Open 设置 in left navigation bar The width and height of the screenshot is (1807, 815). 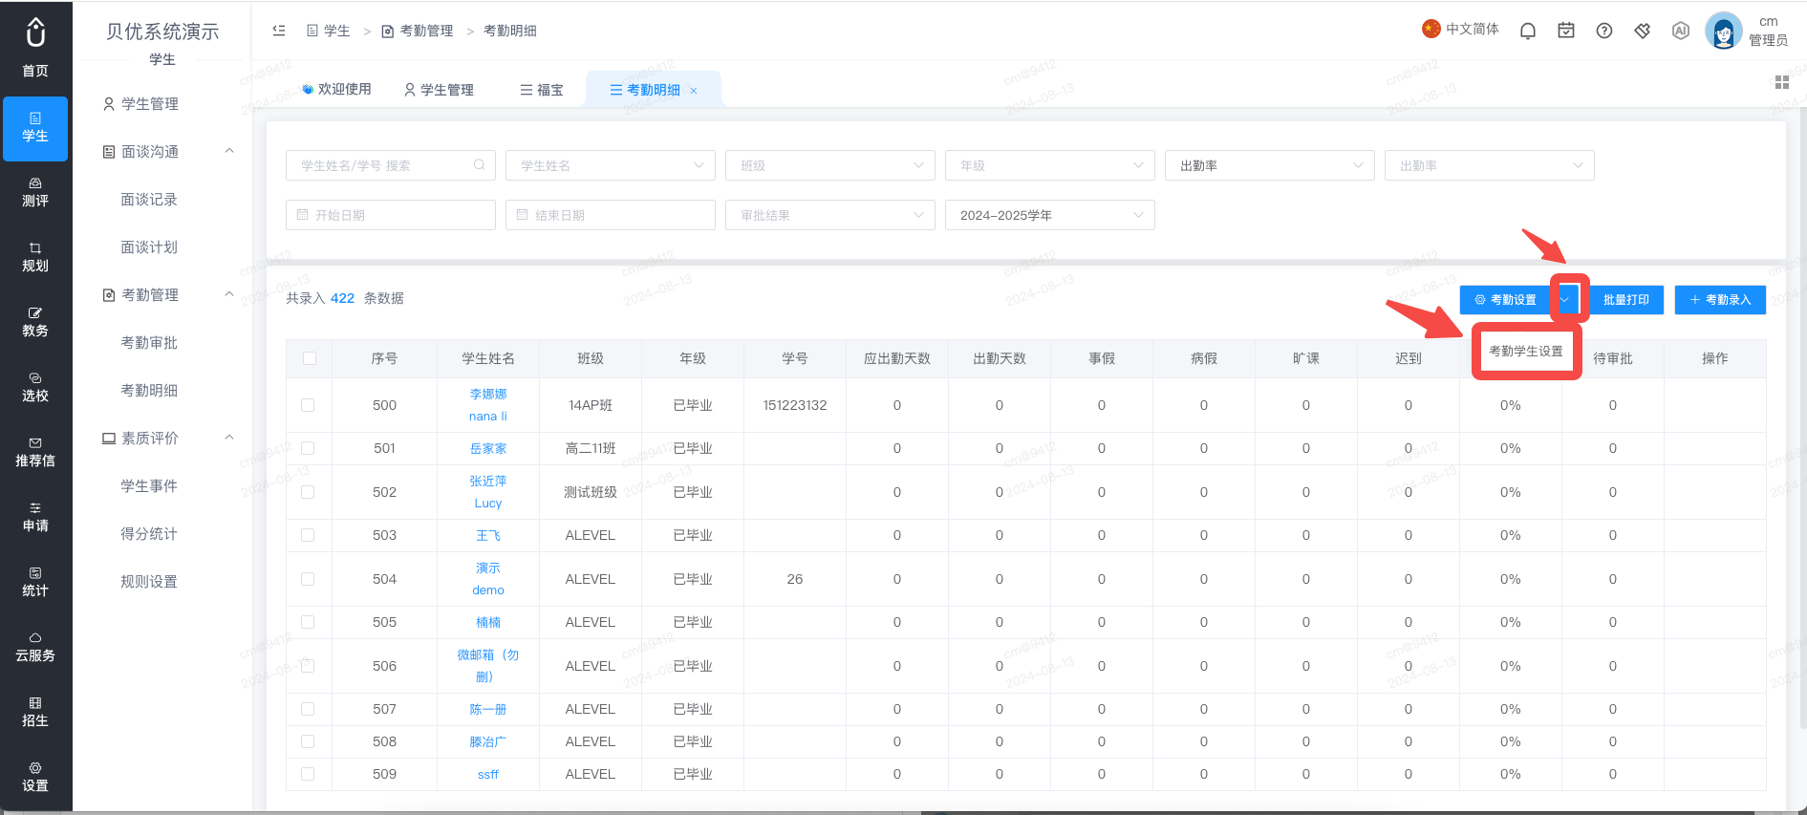coord(35,778)
